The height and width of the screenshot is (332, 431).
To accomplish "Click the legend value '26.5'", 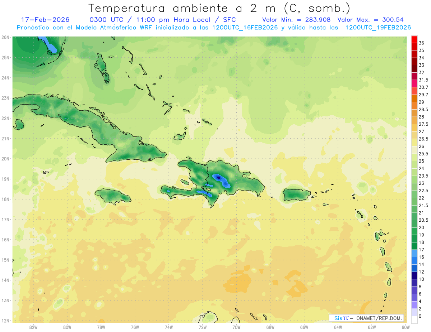I will [x=423, y=139].
